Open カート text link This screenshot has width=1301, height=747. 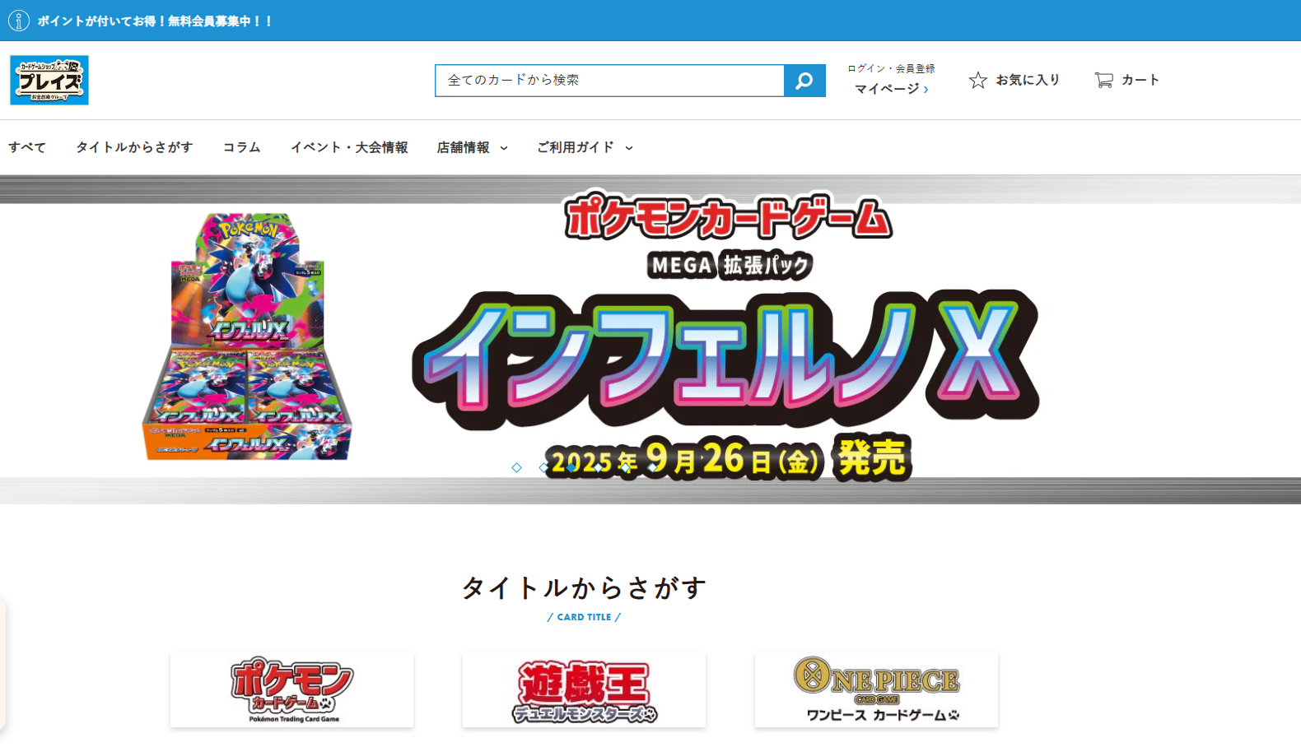tap(1140, 80)
